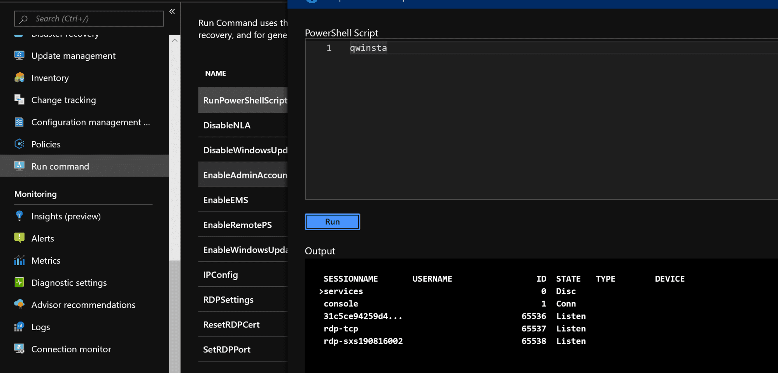Collapse the sidebar with double chevron
Image resolution: width=778 pixels, height=373 pixels.
[x=172, y=12]
